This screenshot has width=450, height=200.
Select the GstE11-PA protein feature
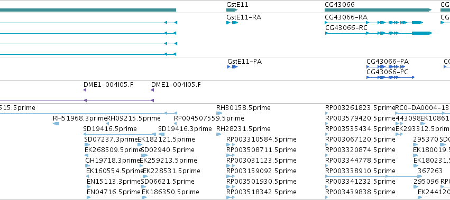pyautogui.click(x=233, y=67)
